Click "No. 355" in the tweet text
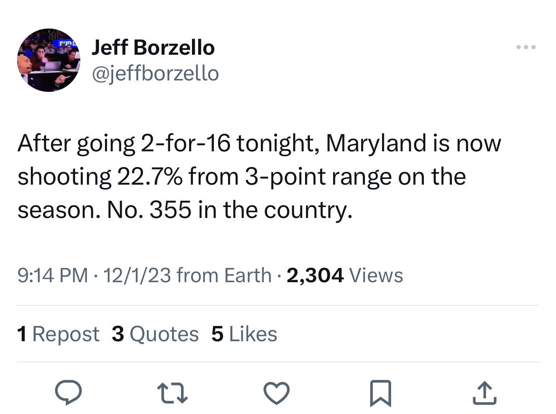 pyautogui.click(x=143, y=210)
